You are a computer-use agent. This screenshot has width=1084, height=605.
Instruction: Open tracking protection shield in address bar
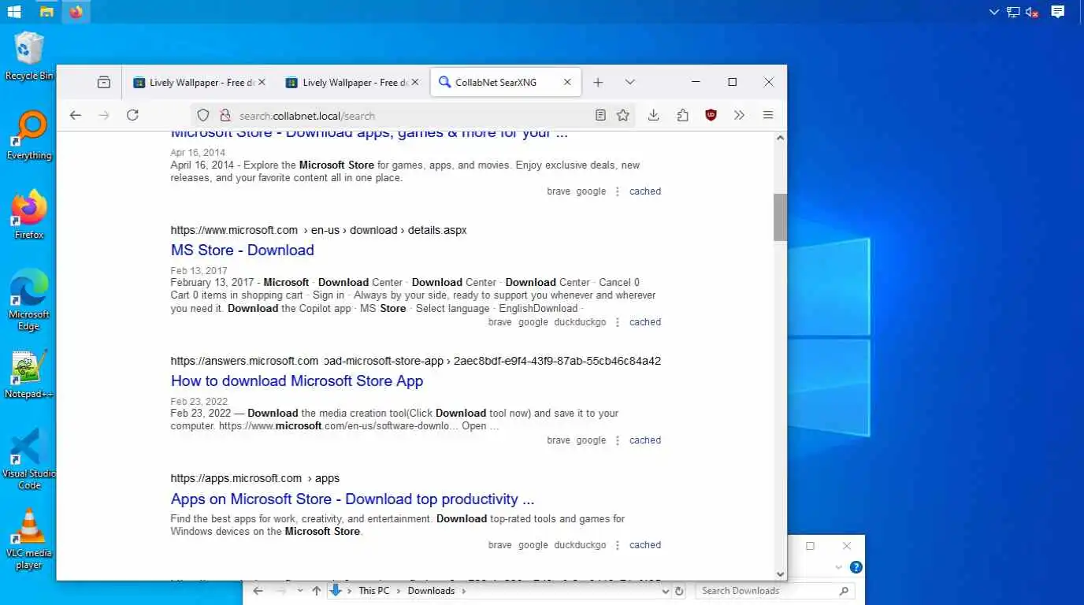[203, 115]
